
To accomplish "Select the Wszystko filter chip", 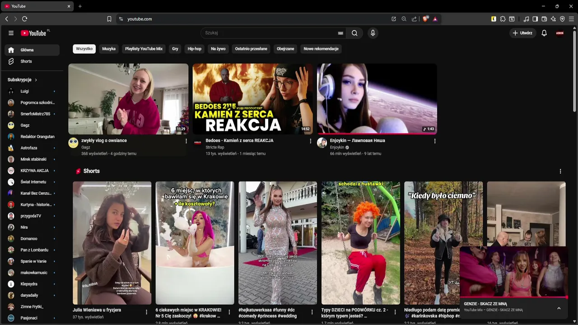I will coord(84,49).
